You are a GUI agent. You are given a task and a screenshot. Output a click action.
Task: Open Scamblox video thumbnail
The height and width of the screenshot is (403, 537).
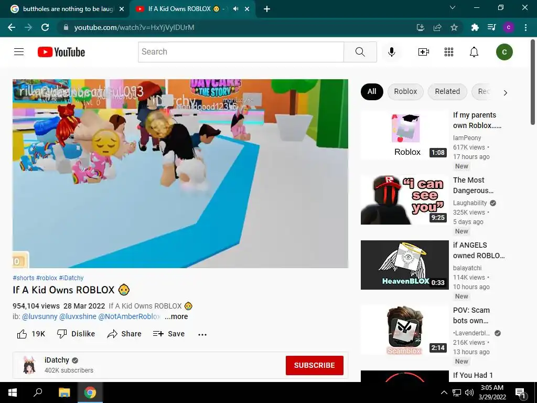pos(404,330)
